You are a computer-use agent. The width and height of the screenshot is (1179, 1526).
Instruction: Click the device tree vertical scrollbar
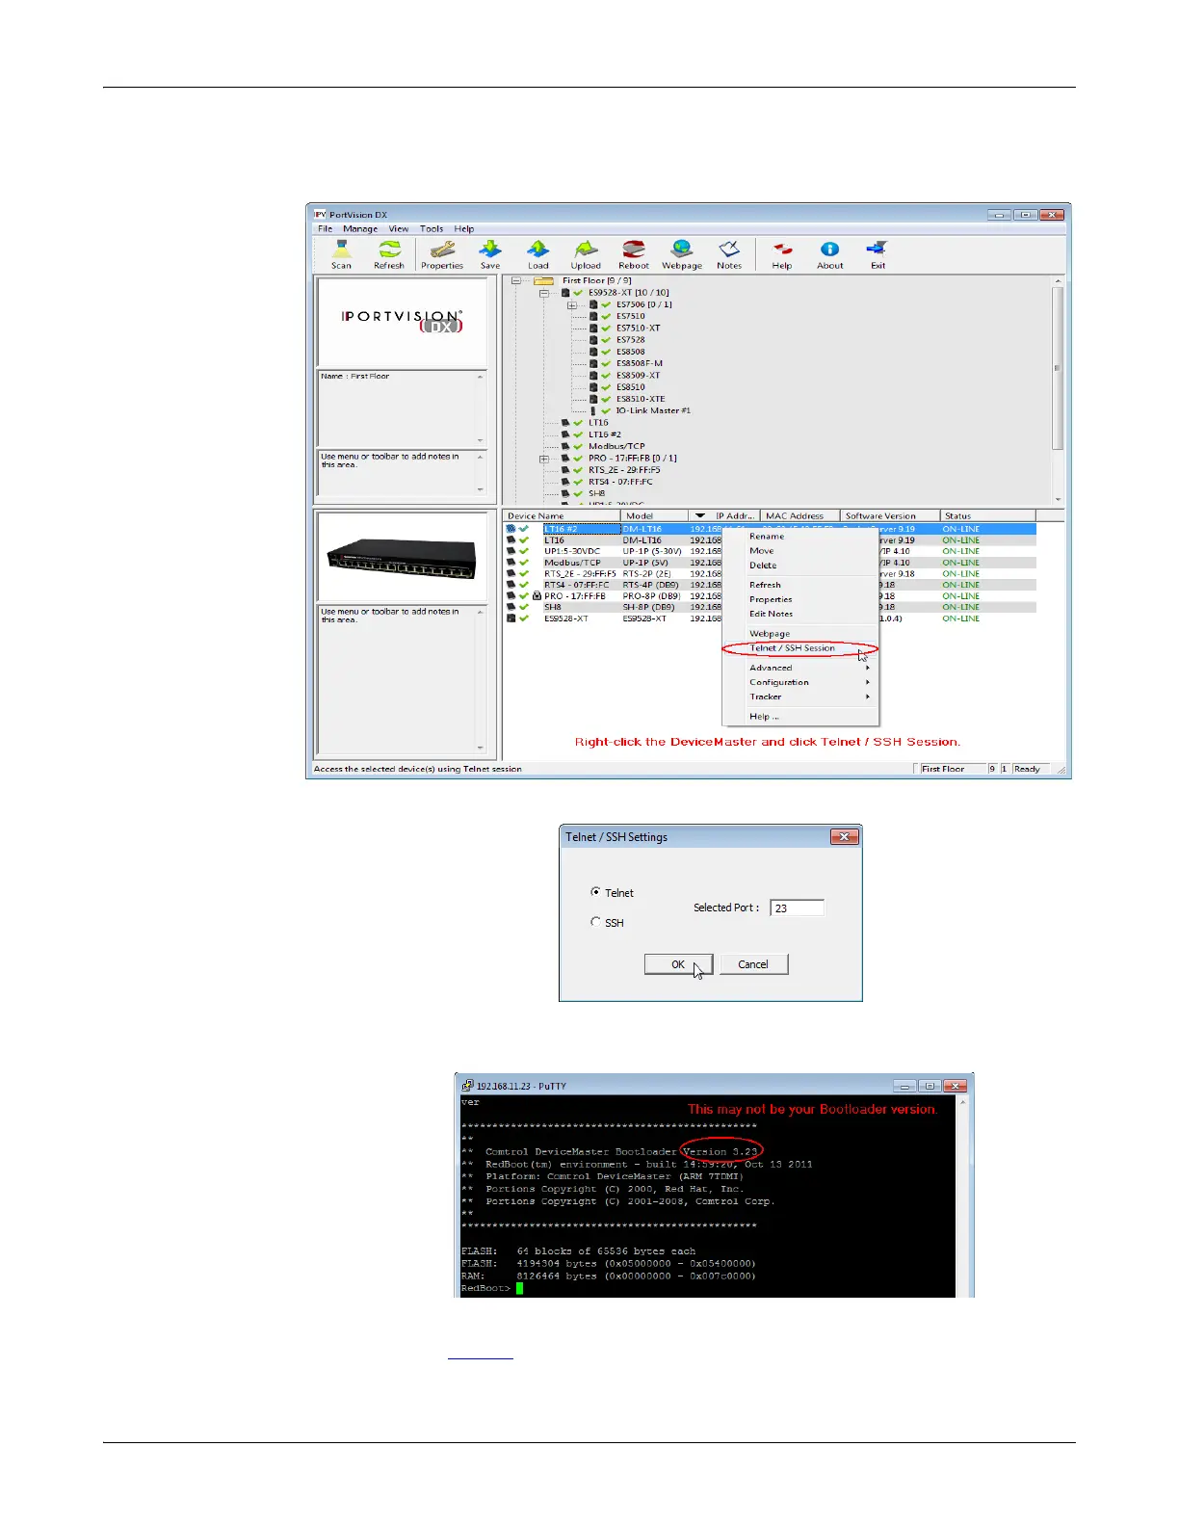click(x=1058, y=389)
